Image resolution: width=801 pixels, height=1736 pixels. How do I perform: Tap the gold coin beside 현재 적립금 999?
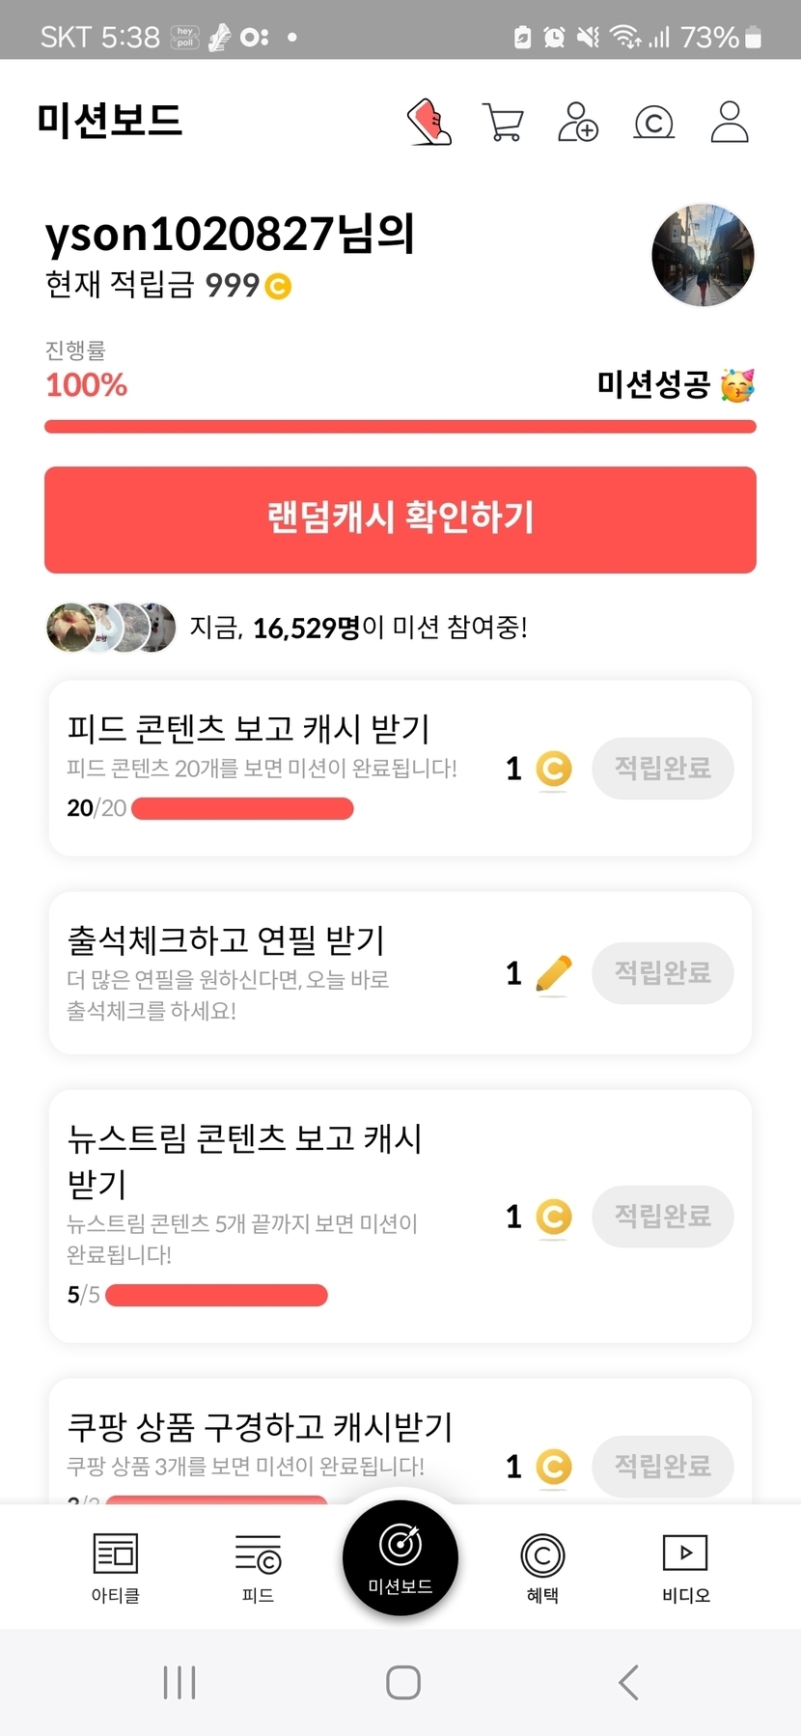(278, 286)
